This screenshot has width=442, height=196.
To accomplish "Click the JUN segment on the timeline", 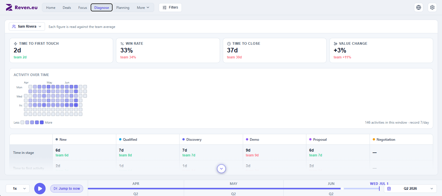I will click(x=331, y=184).
